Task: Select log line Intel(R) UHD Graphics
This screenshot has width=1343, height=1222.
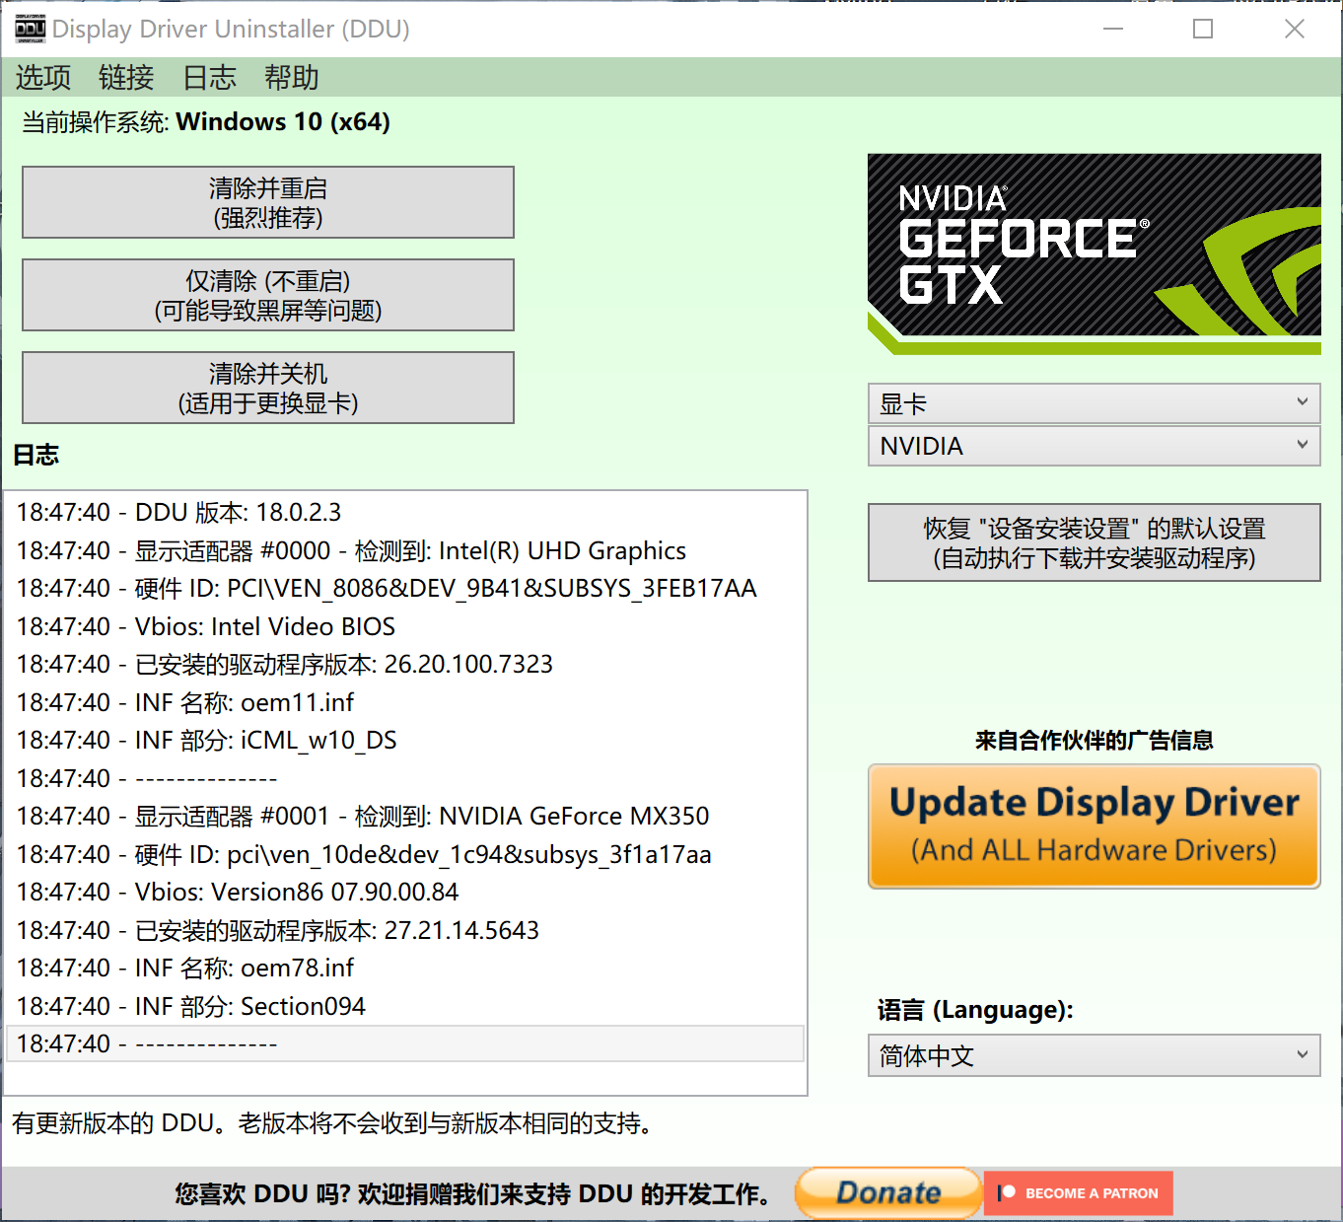Action: coord(405,550)
